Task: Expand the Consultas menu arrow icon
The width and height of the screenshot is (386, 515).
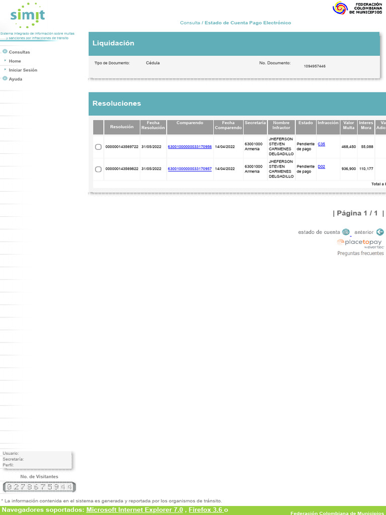Action: coord(5,52)
